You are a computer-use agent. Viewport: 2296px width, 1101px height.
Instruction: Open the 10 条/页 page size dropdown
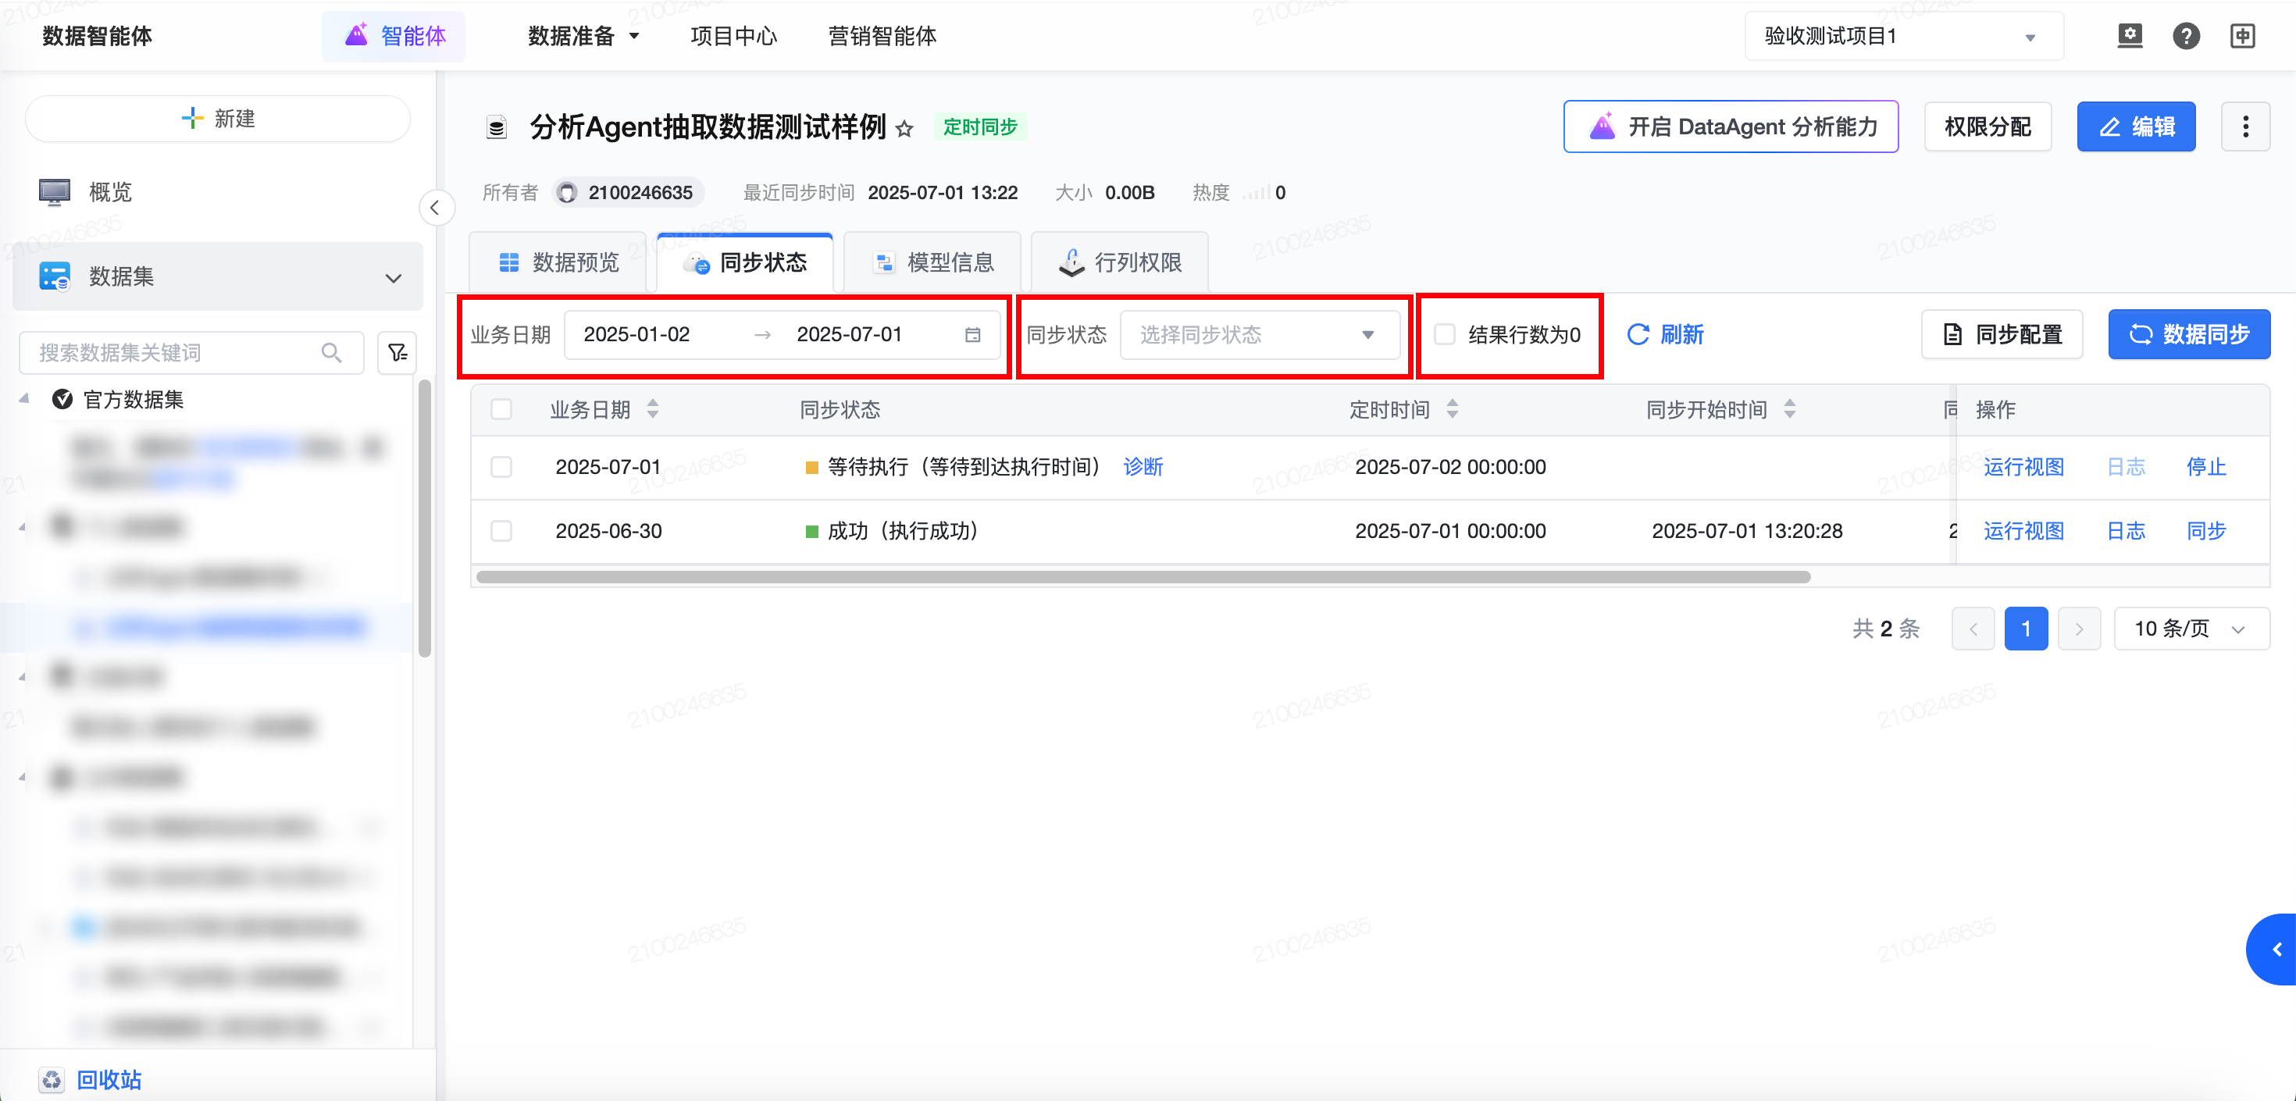tap(2189, 629)
